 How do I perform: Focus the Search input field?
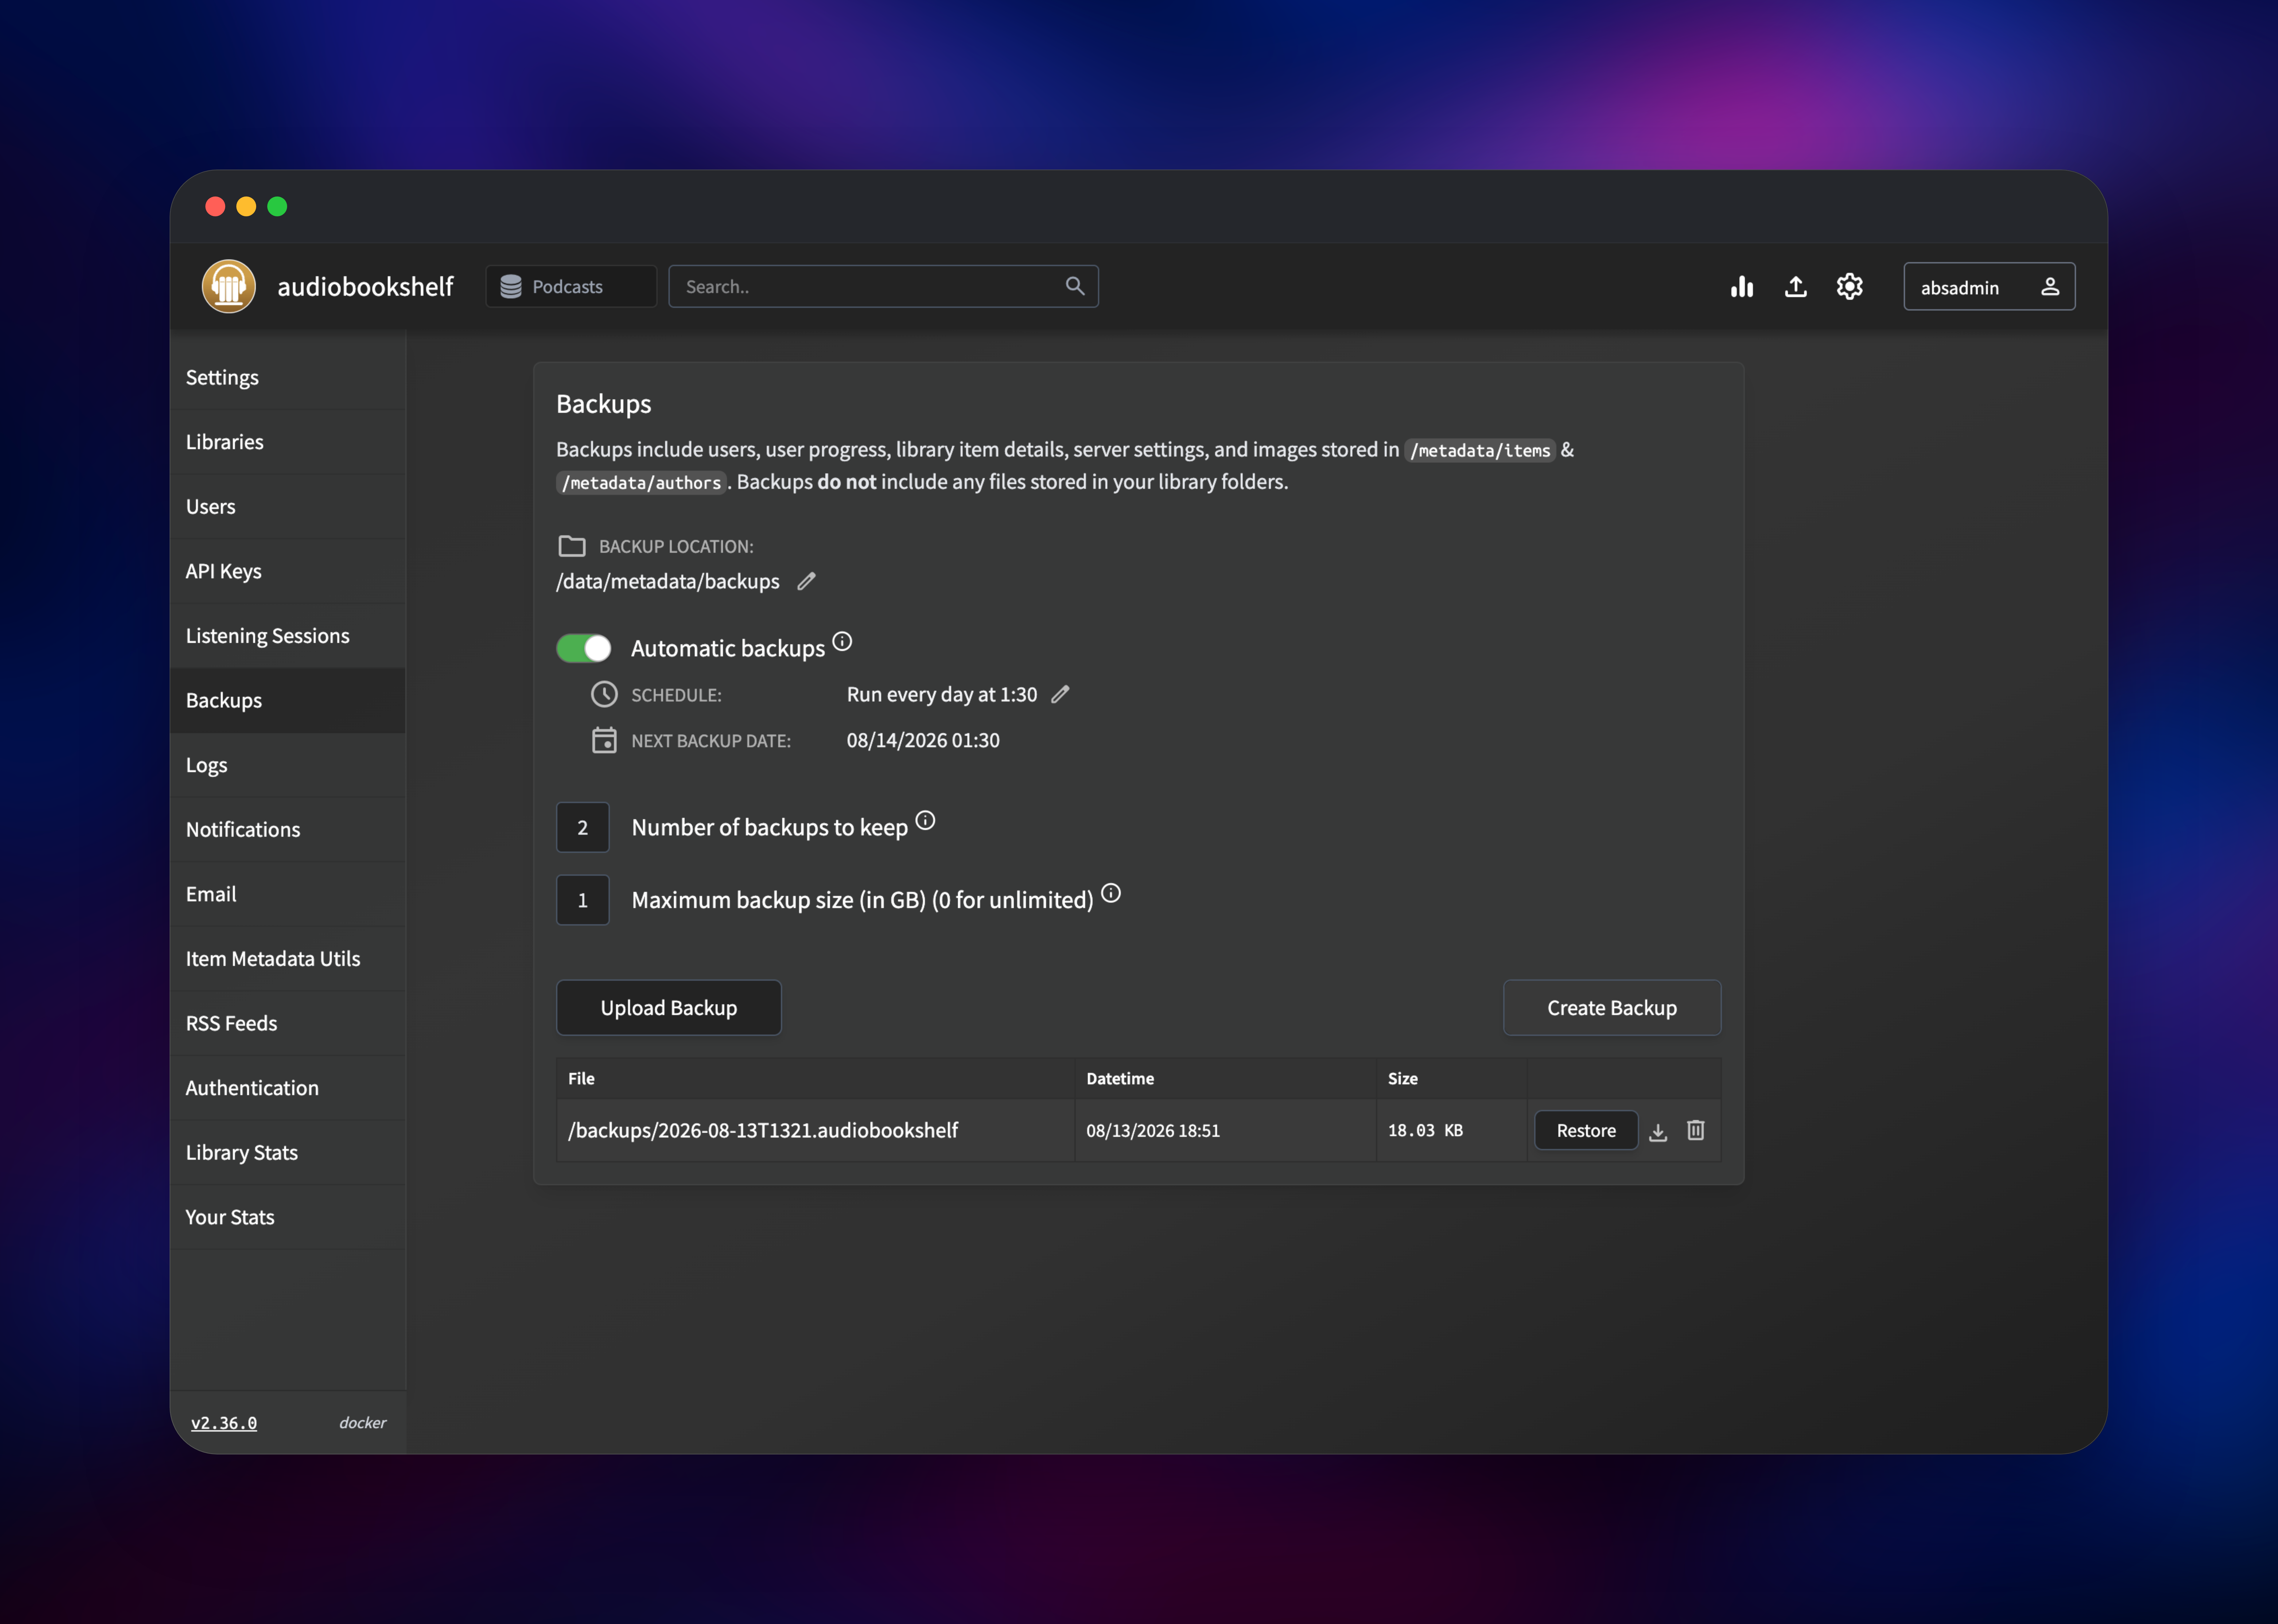[884, 286]
